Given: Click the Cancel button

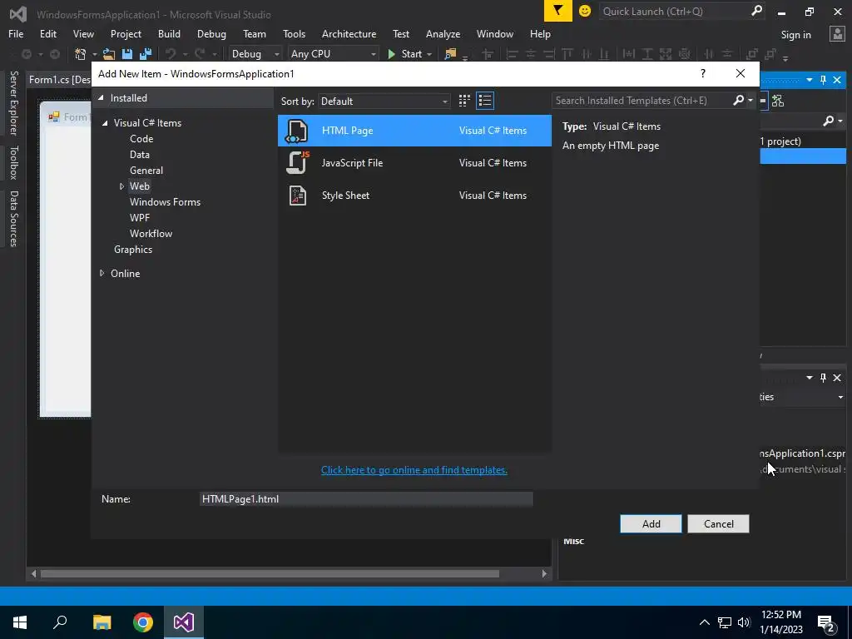Looking at the screenshot, I should click(718, 524).
